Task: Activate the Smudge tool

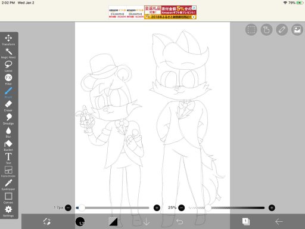Action: coord(8,119)
